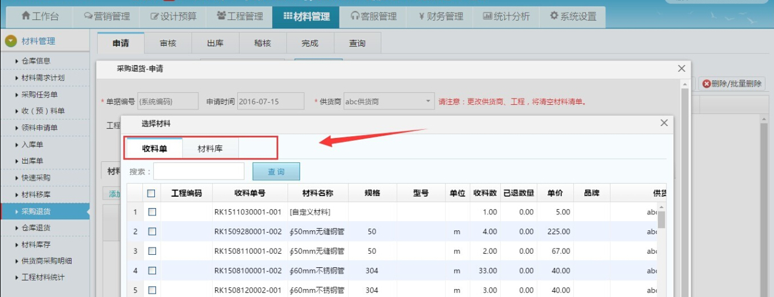
Task: Switch to the 完成 stage tab
Action: pyautogui.click(x=310, y=43)
